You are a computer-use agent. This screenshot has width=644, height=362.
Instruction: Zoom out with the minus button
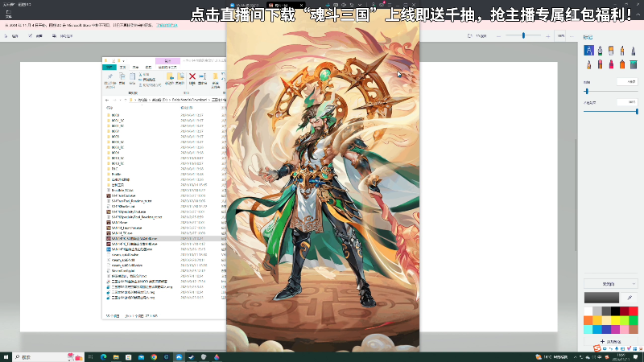pos(498,36)
